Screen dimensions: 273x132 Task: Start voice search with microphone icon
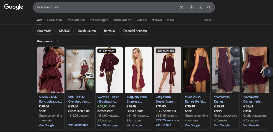pyautogui.click(x=192, y=7)
